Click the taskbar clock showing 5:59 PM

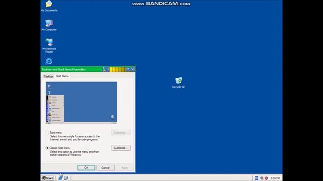275,178
